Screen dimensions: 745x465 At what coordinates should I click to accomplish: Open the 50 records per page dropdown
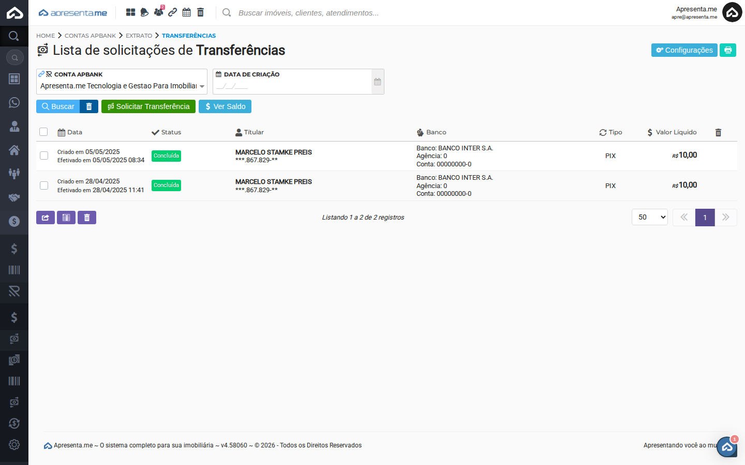[x=649, y=218]
